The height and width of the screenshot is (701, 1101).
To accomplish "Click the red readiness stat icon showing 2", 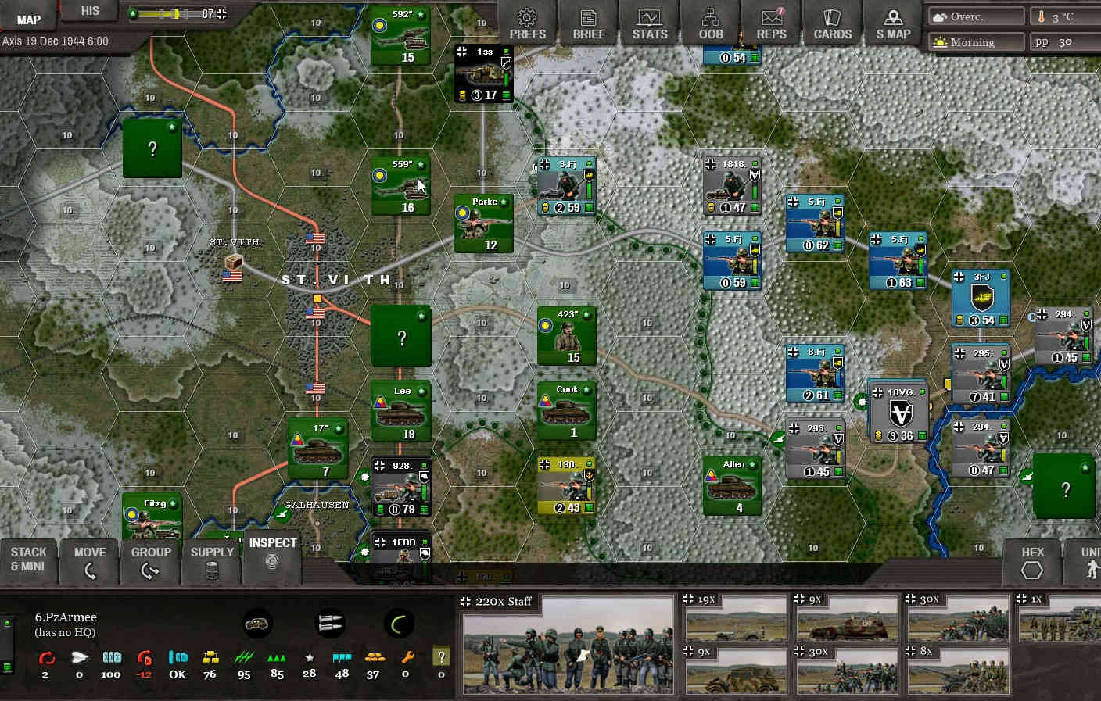I will pos(46,658).
